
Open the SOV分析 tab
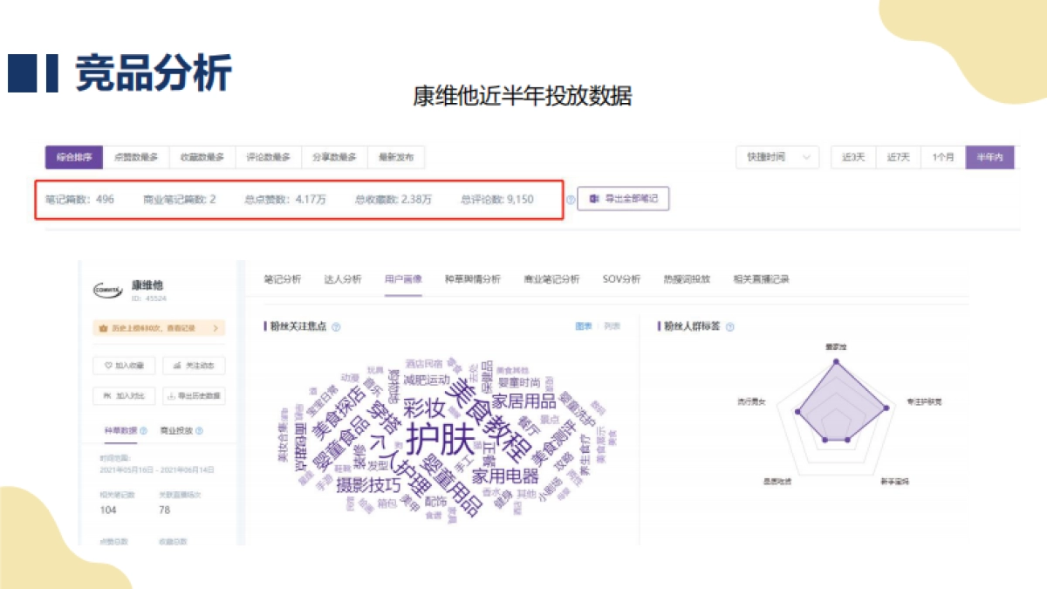(621, 279)
